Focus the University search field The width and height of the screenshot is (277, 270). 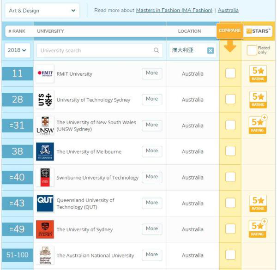click(x=100, y=50)
